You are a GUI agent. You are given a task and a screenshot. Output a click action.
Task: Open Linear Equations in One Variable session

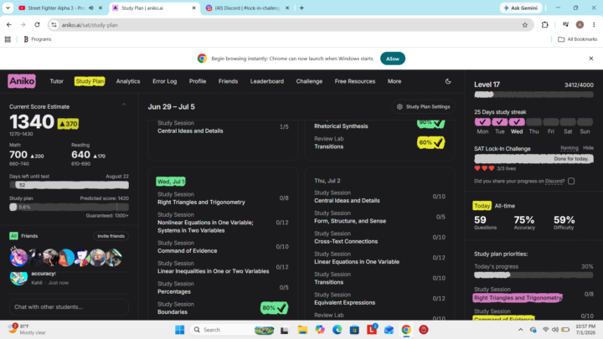point(379,258)
